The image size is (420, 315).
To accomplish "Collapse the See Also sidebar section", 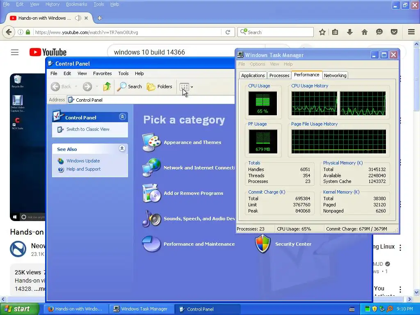I will tap(122, 148).
